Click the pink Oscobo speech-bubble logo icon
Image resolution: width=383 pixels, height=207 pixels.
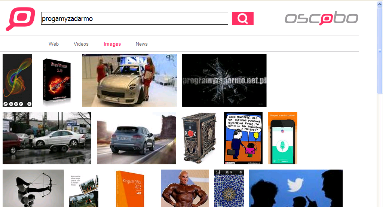[x=20, y=19]
